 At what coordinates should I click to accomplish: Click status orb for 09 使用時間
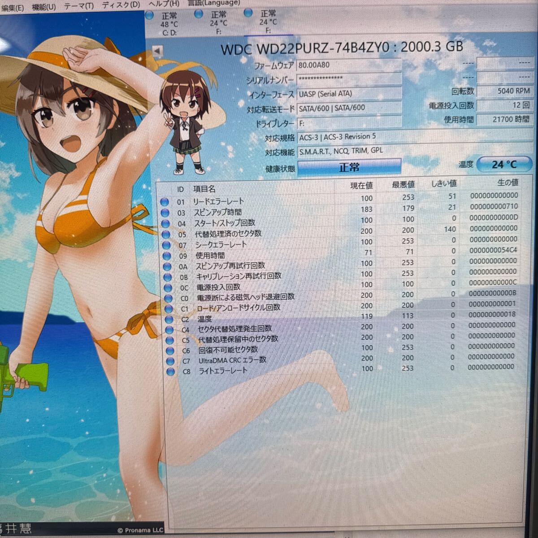pyautogui.click(x=167, y=256)
